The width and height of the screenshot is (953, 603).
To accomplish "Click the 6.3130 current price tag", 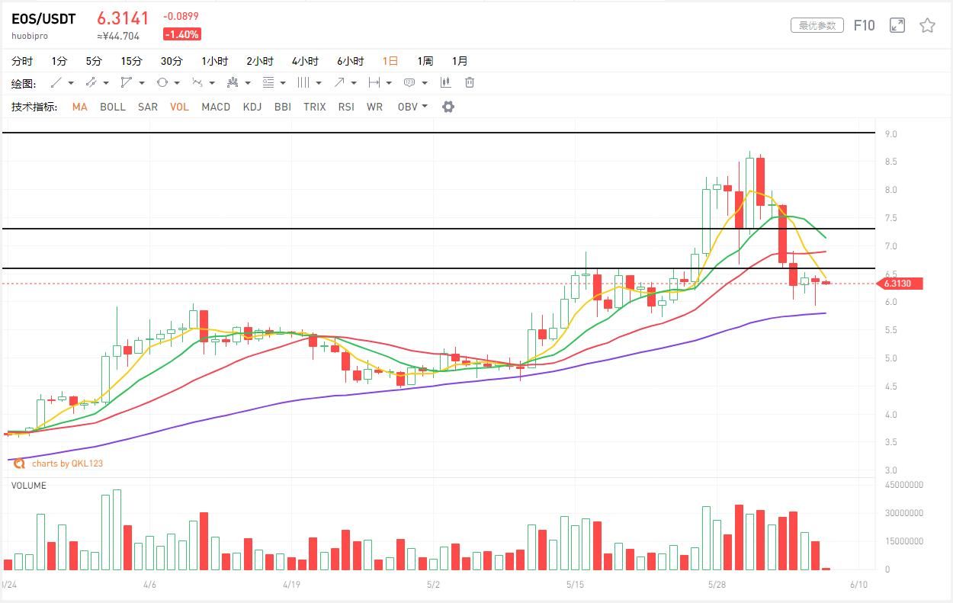I will tap(900, 284).
